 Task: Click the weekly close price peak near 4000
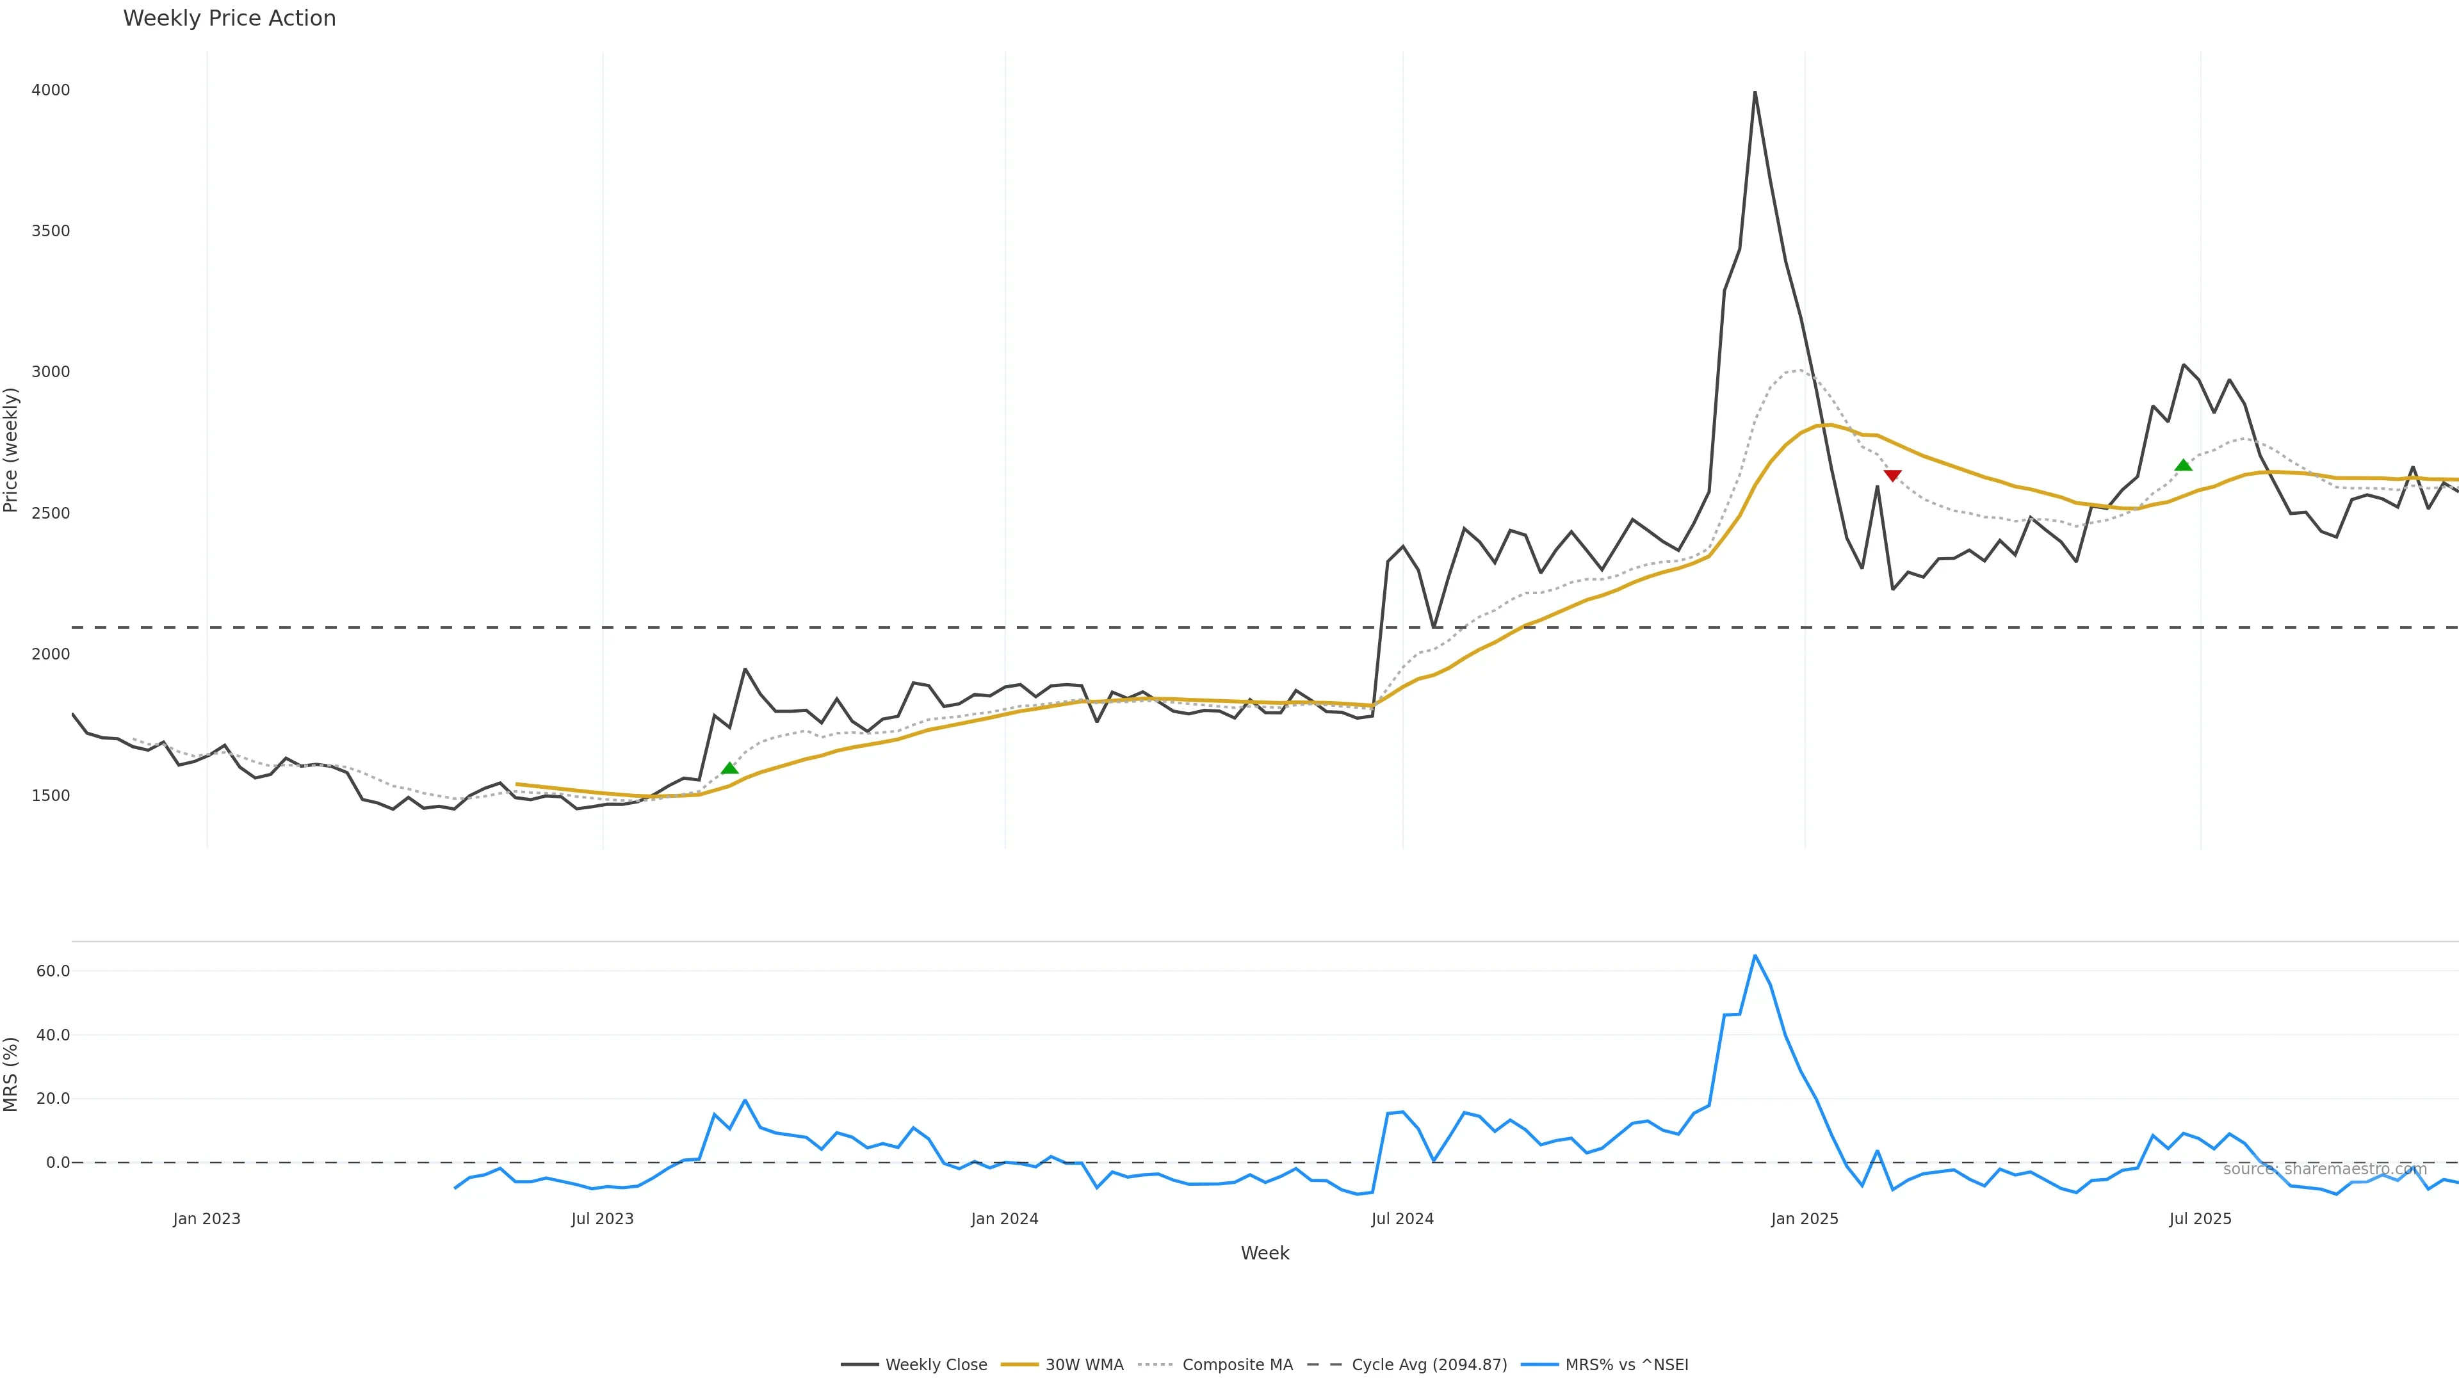[x=1755, y=93]
